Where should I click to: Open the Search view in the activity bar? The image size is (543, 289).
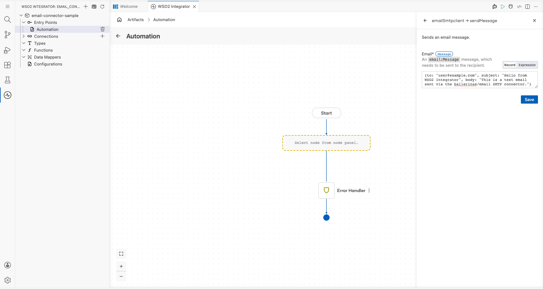click(8, 20)
